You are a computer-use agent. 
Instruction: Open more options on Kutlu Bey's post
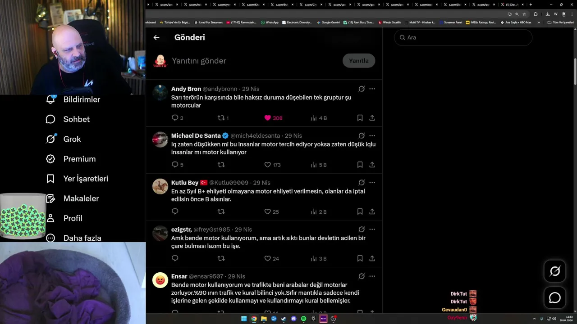tap(372, 183)
